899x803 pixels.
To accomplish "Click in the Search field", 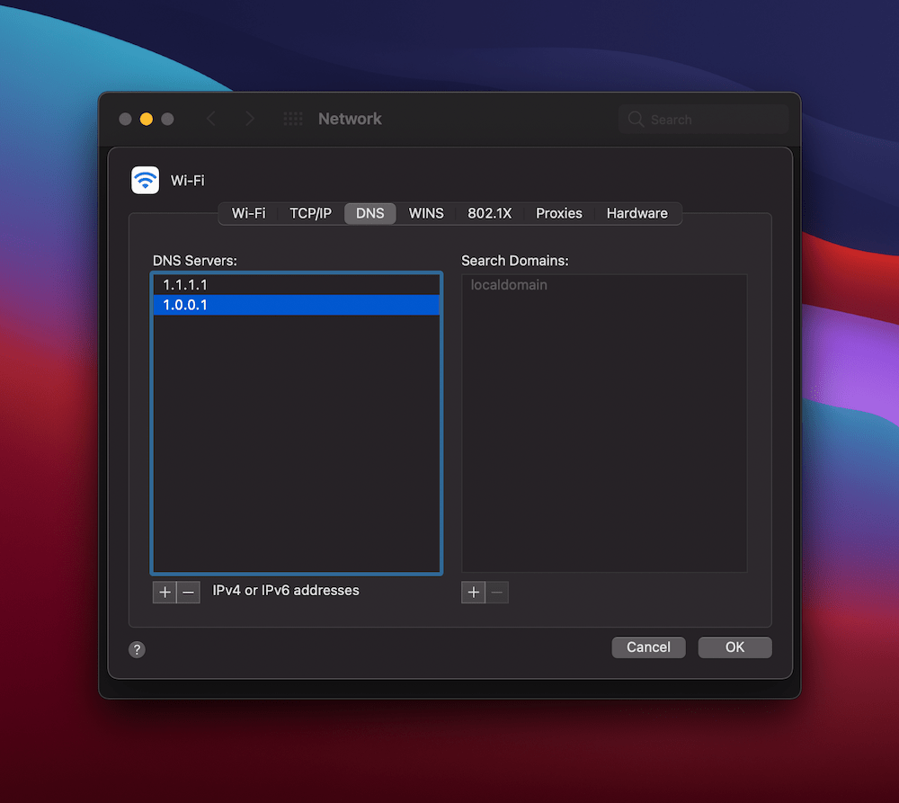I will click(x=704, y=120).
